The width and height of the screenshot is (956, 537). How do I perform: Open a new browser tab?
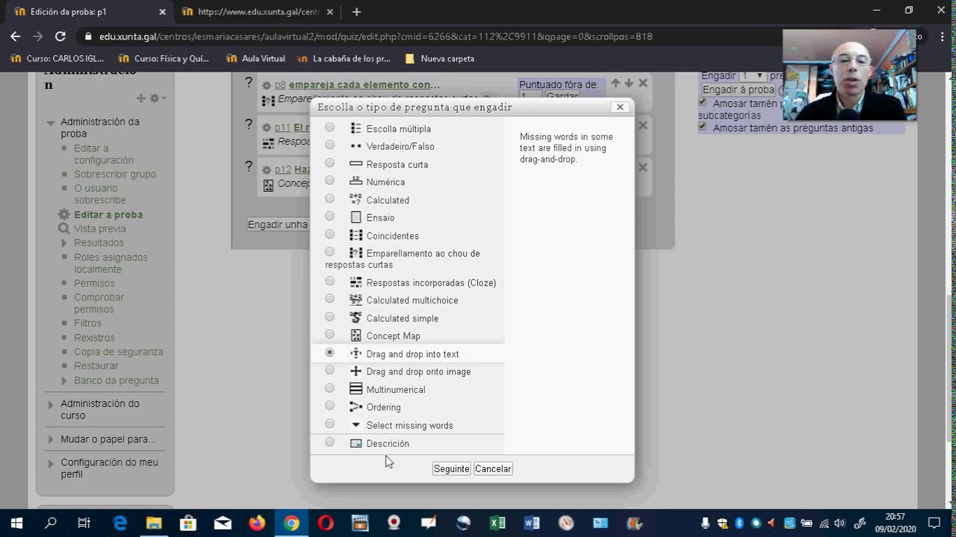tap(356, 12)
